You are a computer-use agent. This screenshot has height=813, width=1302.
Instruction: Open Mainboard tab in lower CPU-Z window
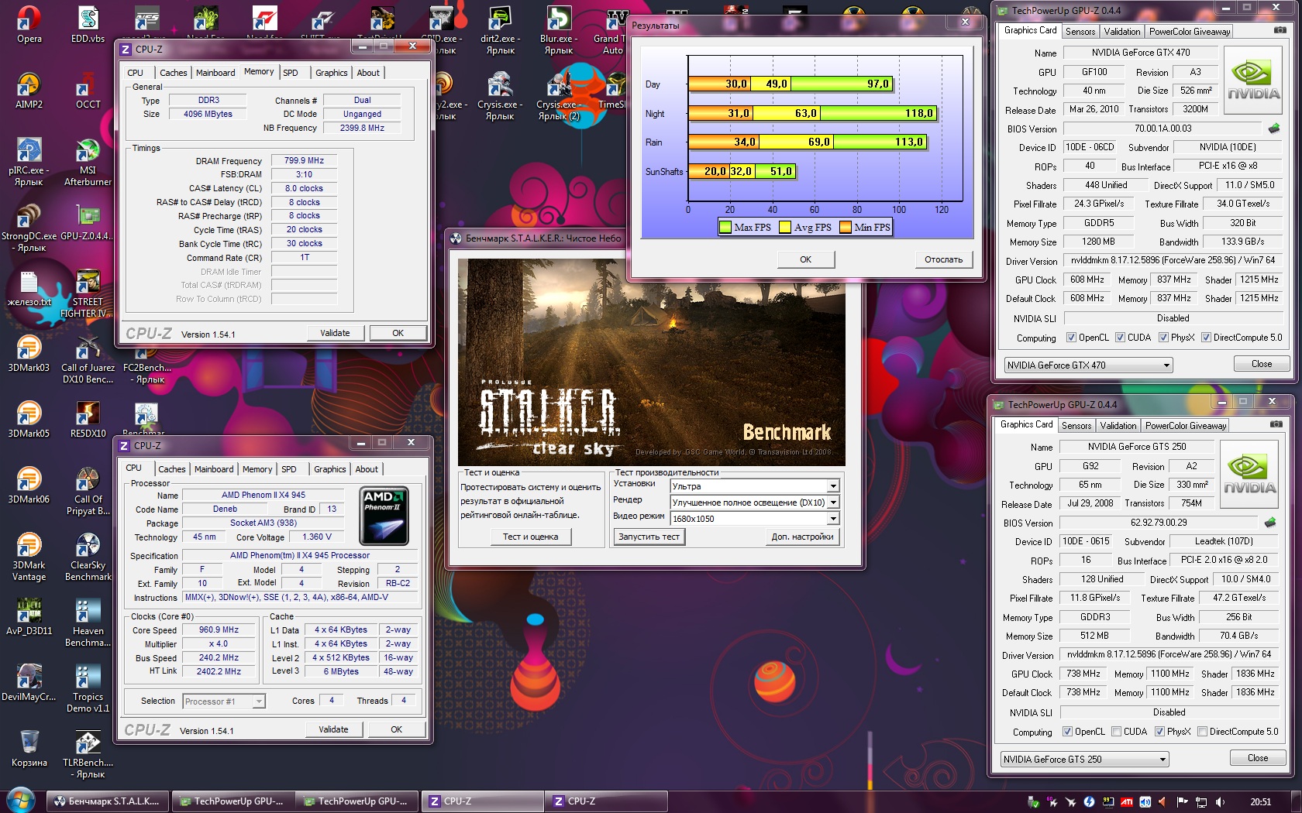pos(214,469)
